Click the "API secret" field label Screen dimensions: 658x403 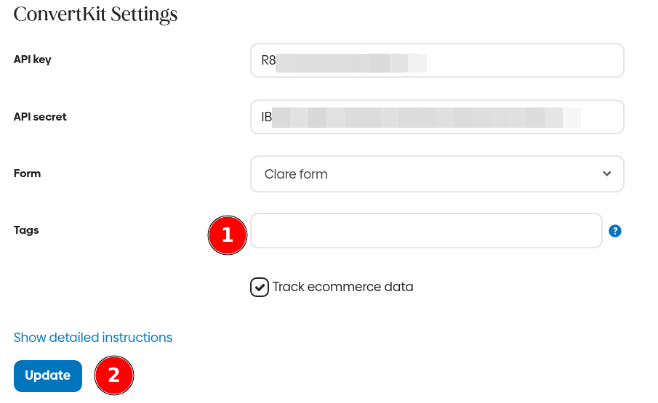coord(40,116)
